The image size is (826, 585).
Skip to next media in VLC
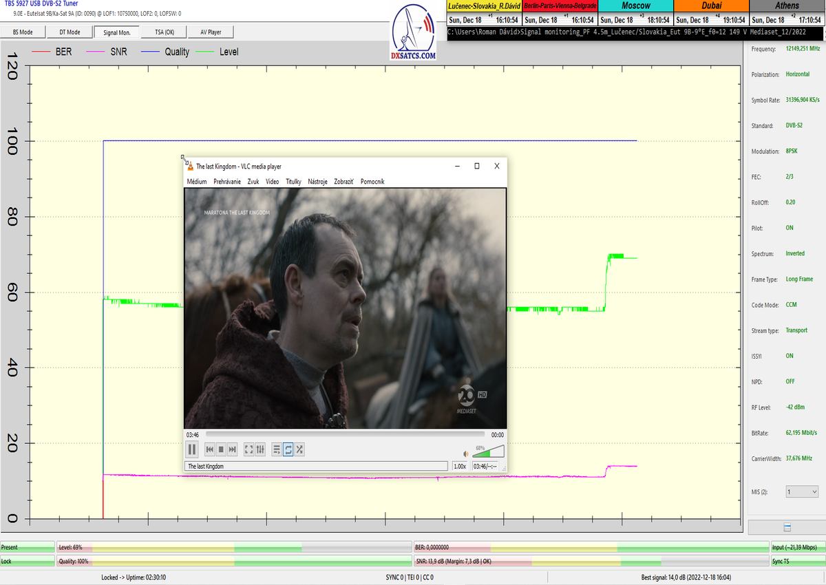tap(233, 449)
